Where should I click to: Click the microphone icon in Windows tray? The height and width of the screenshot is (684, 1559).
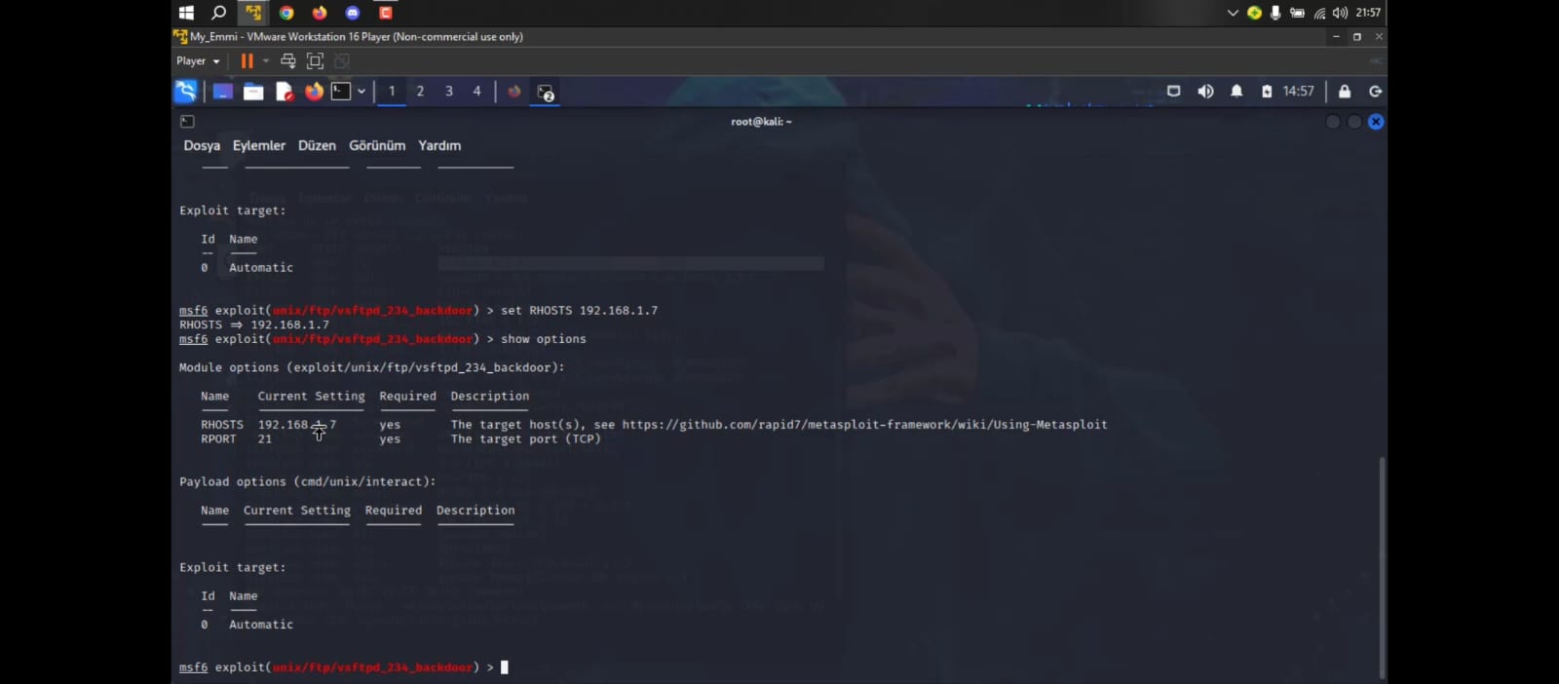pos(1275,13)
